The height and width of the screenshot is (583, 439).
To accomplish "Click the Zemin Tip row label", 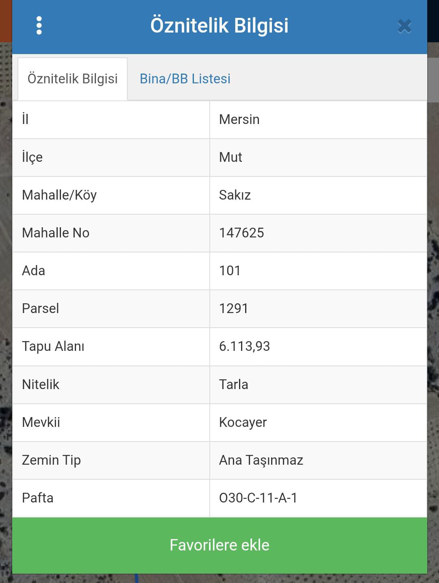I will click(51, 460).
